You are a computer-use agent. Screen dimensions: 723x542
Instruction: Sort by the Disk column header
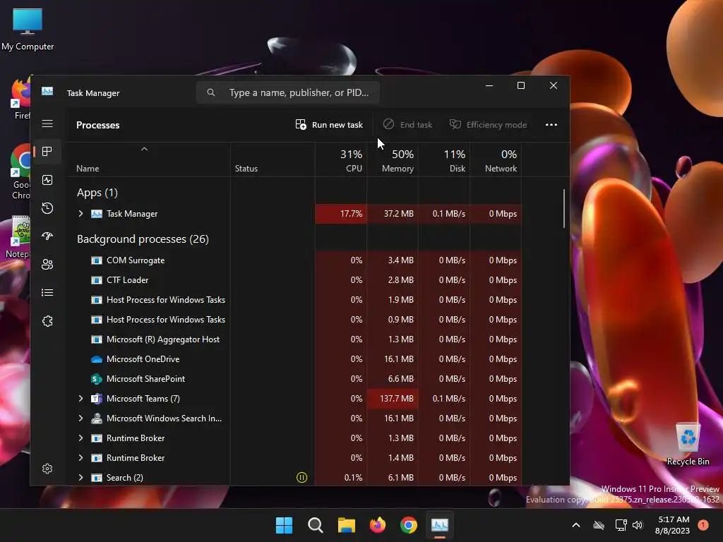click(x=445, y=160)
